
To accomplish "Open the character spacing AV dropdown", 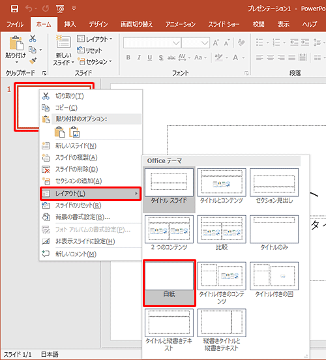I will (x=185, y=57).
